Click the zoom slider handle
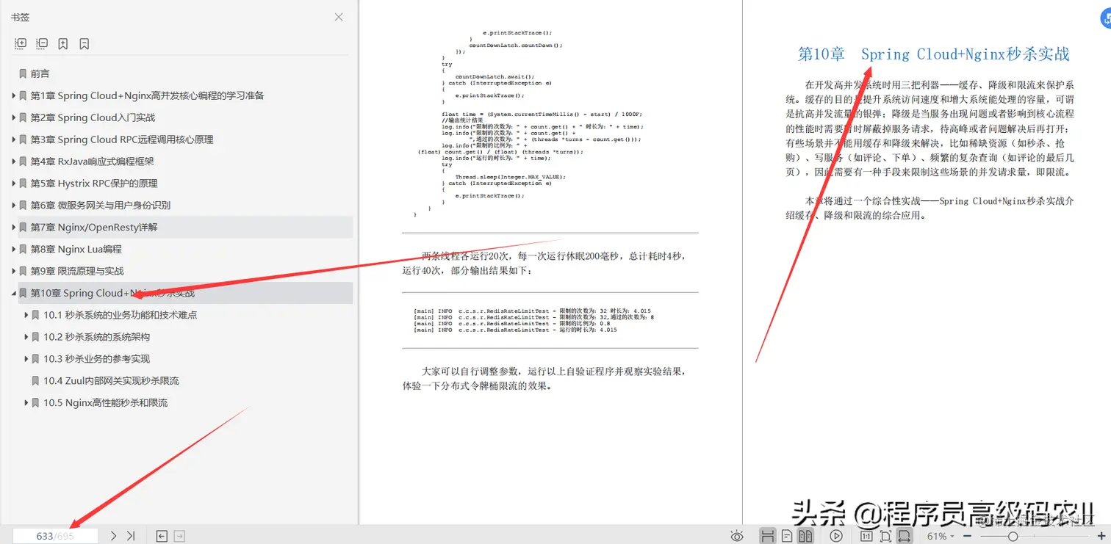The image size is (1111, 544). 1013,536
